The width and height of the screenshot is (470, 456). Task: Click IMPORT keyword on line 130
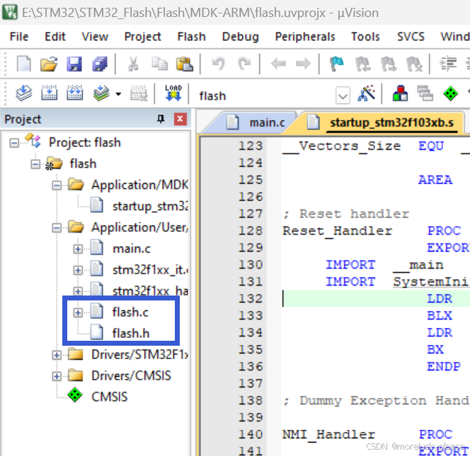pyautogui.click(x=350, y=265)
